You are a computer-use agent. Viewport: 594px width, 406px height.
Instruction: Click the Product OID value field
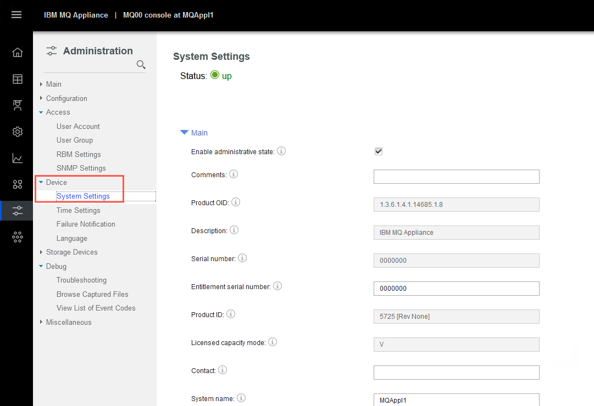456,205
